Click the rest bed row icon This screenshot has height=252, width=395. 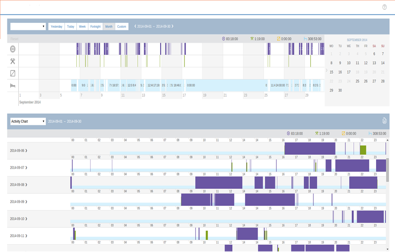pos(13,85)
